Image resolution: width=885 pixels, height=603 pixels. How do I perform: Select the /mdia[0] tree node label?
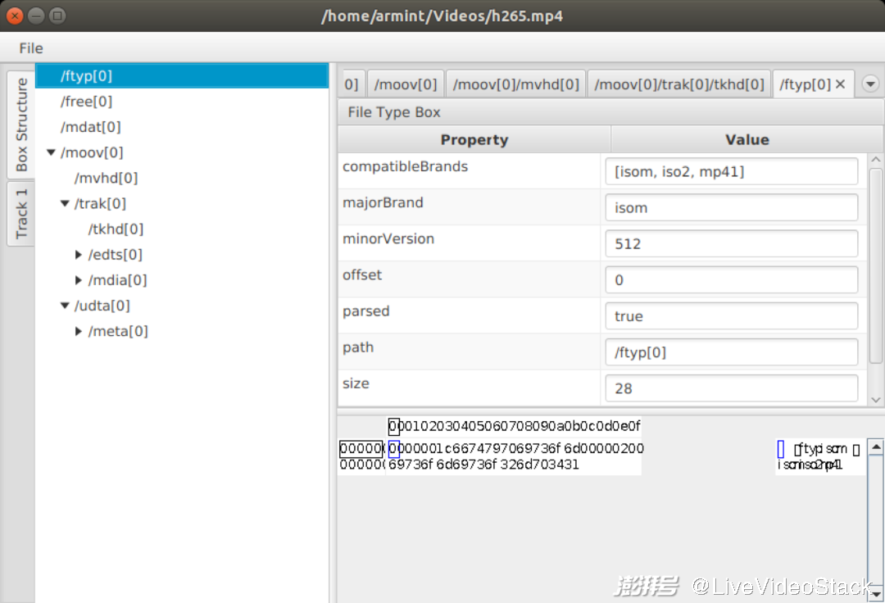[117, 280]
